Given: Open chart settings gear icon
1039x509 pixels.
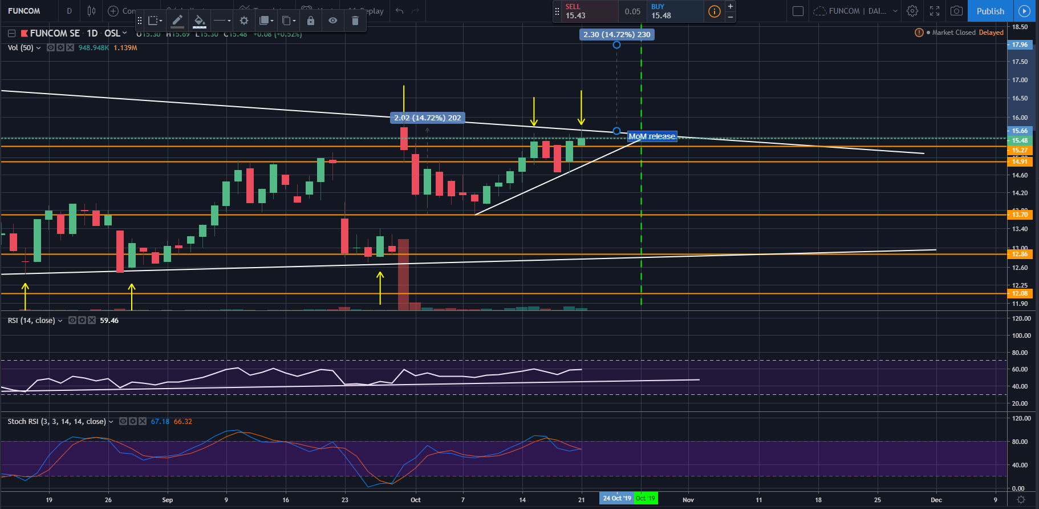Looking at the screenshot, I should coord(912,11).
